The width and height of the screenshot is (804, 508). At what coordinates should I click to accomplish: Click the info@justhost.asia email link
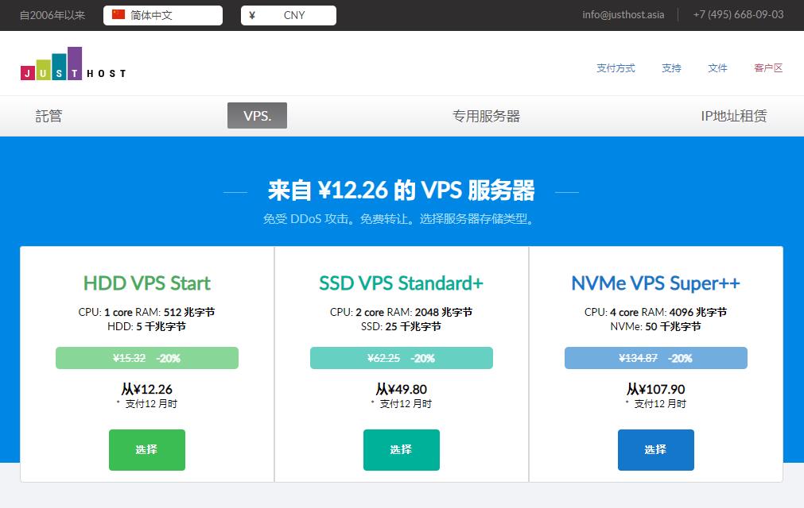tap(623, 15)
